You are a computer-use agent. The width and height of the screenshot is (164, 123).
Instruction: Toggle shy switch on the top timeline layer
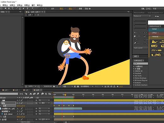click(x=18, y=100)
